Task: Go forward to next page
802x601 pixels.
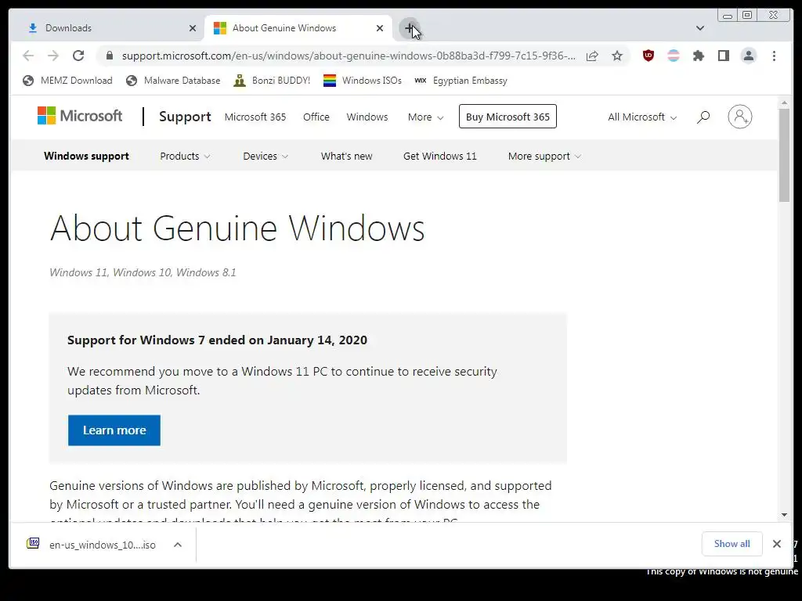Action: point(53,56)
